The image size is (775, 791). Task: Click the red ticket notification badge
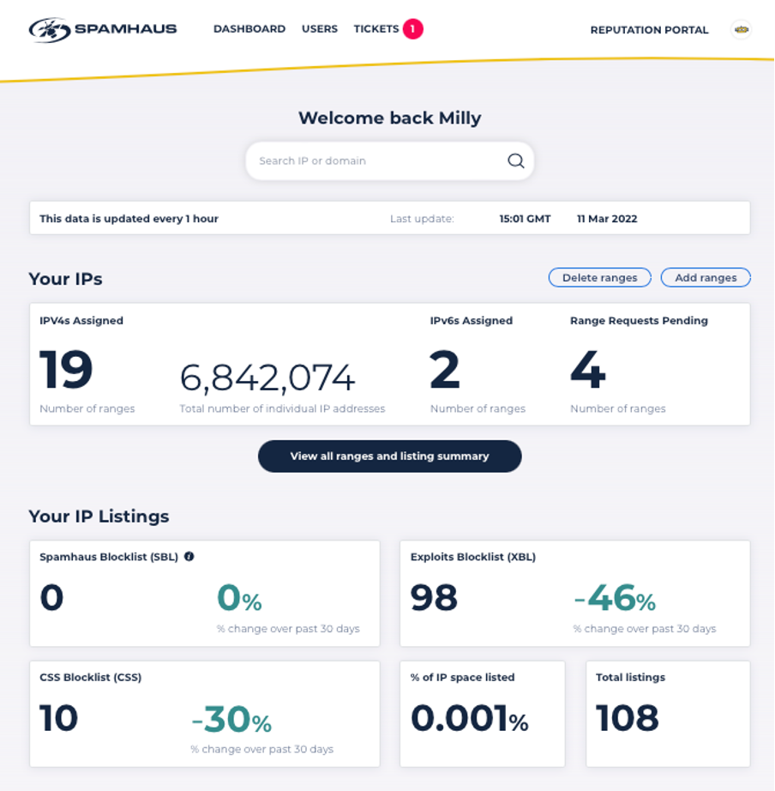click(x=412, y=29)
